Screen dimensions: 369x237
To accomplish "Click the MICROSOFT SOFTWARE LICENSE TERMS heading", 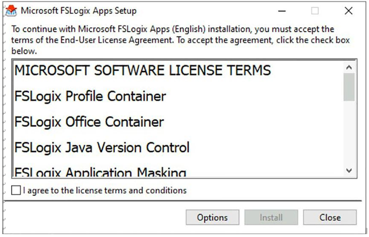I will click(143, 70).
